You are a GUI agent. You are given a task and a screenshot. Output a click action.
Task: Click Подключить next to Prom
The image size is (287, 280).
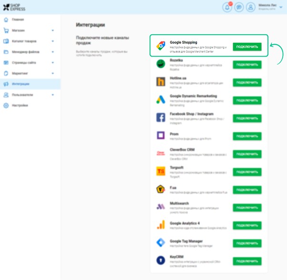coord(247,136)
